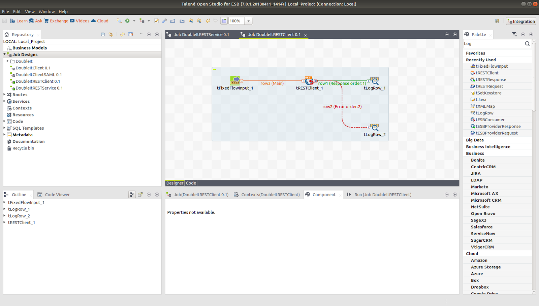Open the Window menu
This screenshot has height=306, width=539.
[x=46, y=11]
